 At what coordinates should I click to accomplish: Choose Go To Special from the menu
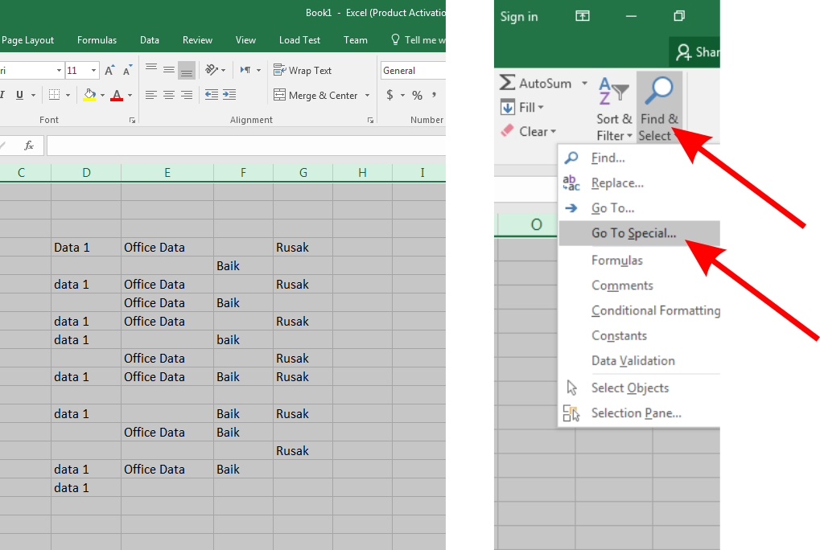(x=632, y=232)
